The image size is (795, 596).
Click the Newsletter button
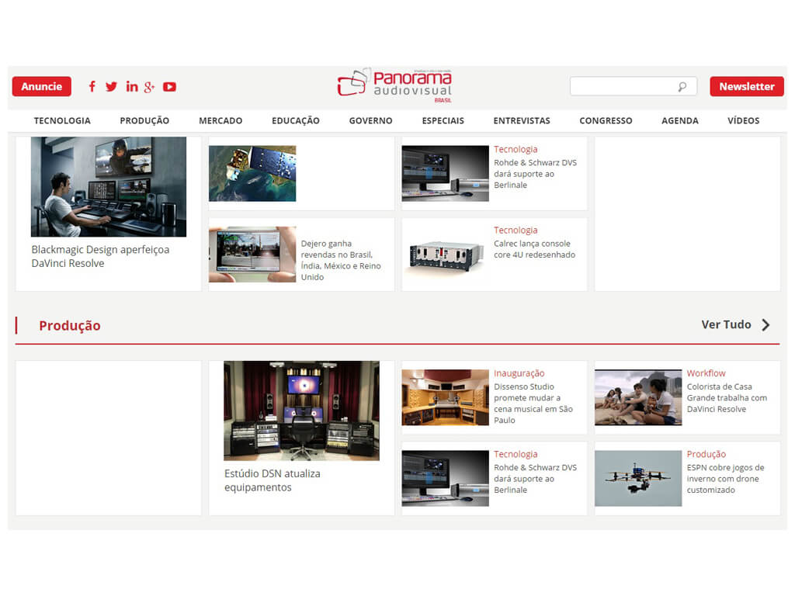746,87
